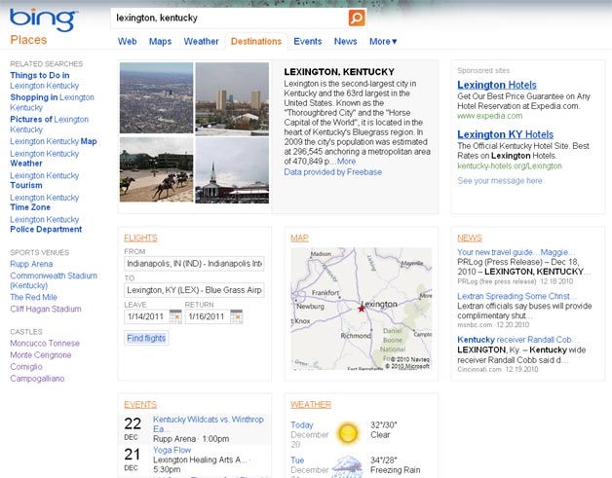The width and height of the screenshot is (612, 478).
Task: Click the sun weather icon for Today
Action: [x=348, y=432]
